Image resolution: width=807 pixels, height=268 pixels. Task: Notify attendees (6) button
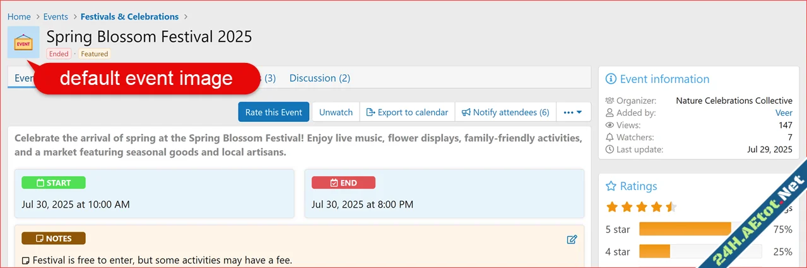tap(505, 112)
